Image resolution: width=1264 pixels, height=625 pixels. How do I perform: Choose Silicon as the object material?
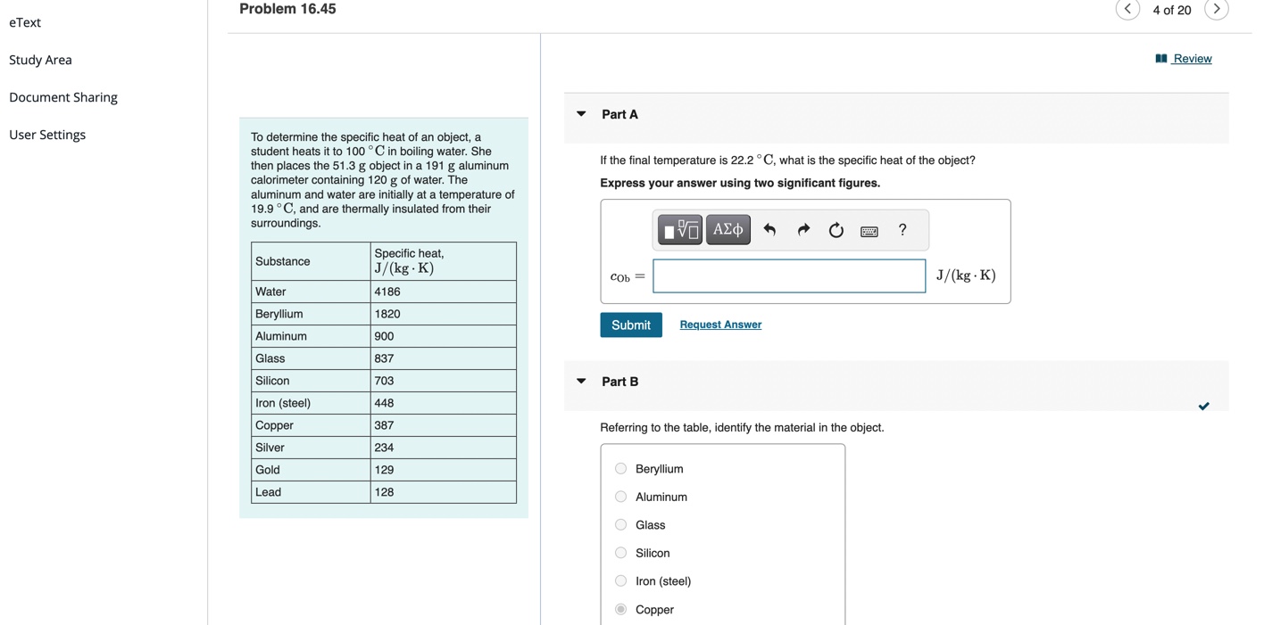point(620,552)
